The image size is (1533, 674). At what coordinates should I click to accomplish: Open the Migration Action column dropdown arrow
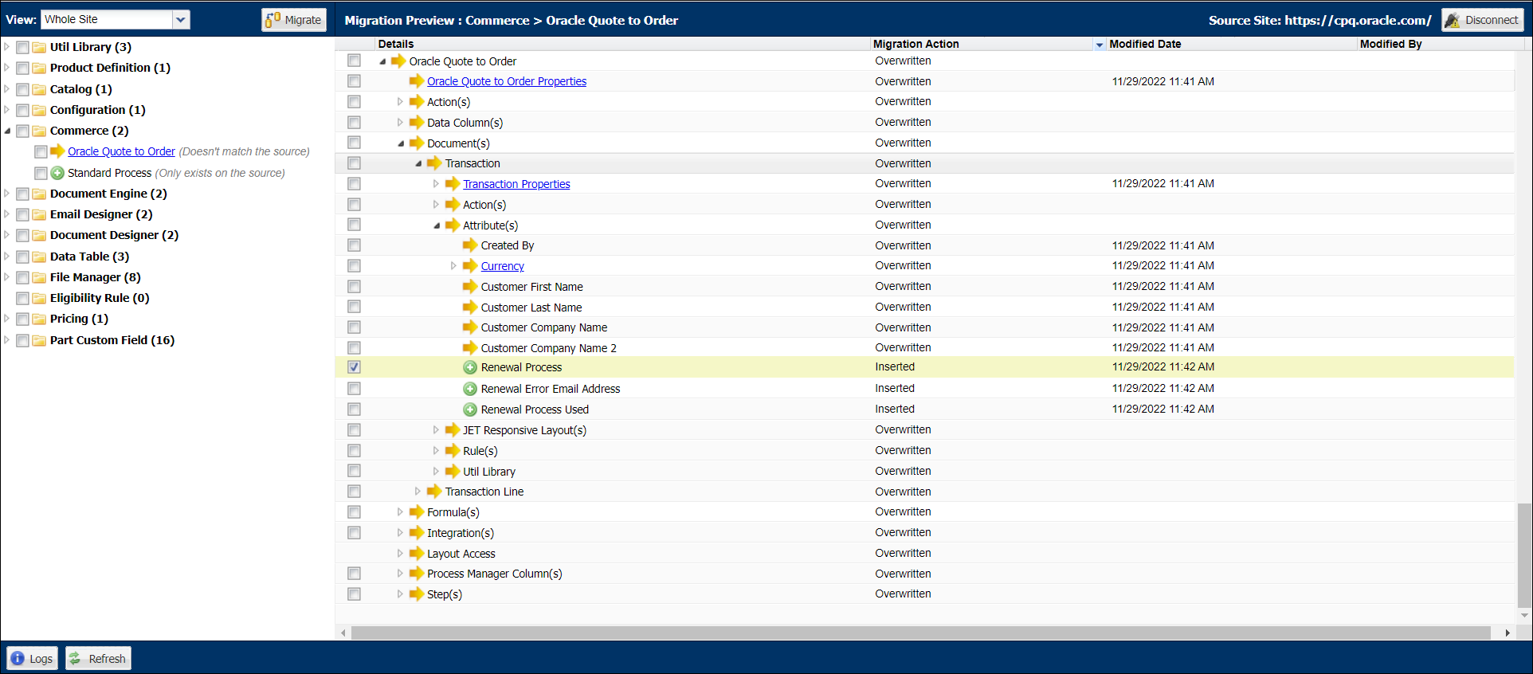coord(1100,45)
